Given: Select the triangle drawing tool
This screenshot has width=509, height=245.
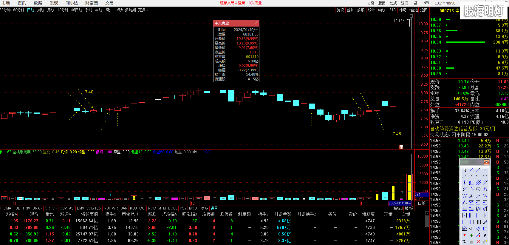Looking at the screenshot, I should tap(478, 229).
